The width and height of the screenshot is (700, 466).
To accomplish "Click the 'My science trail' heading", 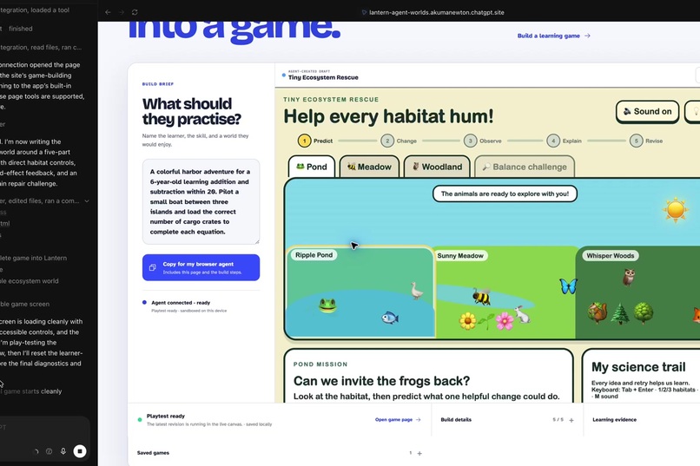I will click(x=638, y=367).
